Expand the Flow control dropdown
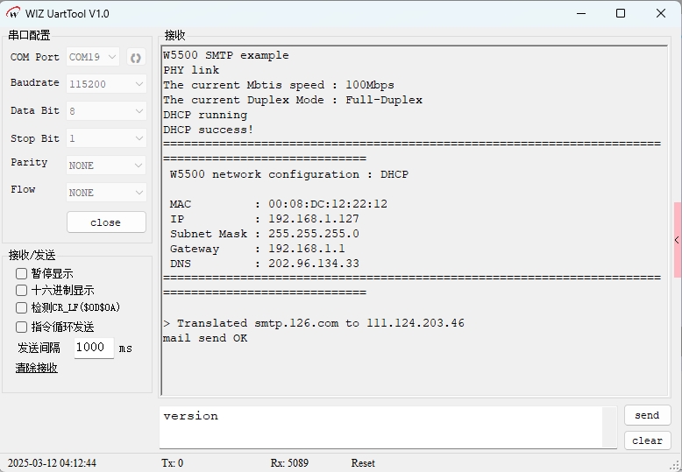 pyautogui.click(x=106, y=192)
